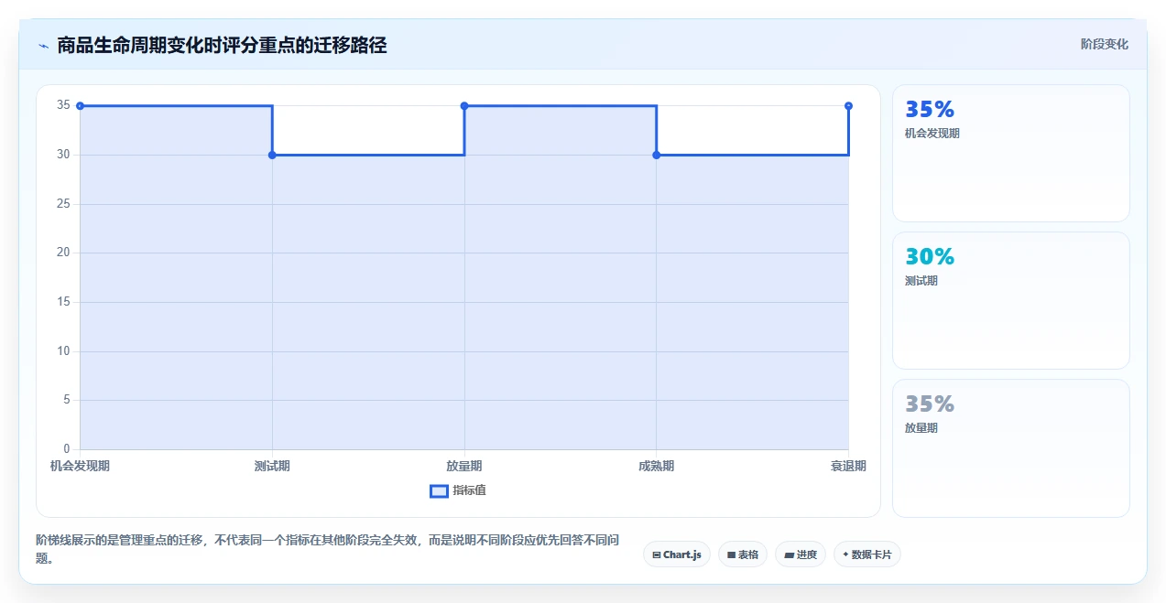Image resolution: width=1166 pixels, height=603 pixels.
Task: Click the 放量期 x-axis label
Action: tap(464, 466)
